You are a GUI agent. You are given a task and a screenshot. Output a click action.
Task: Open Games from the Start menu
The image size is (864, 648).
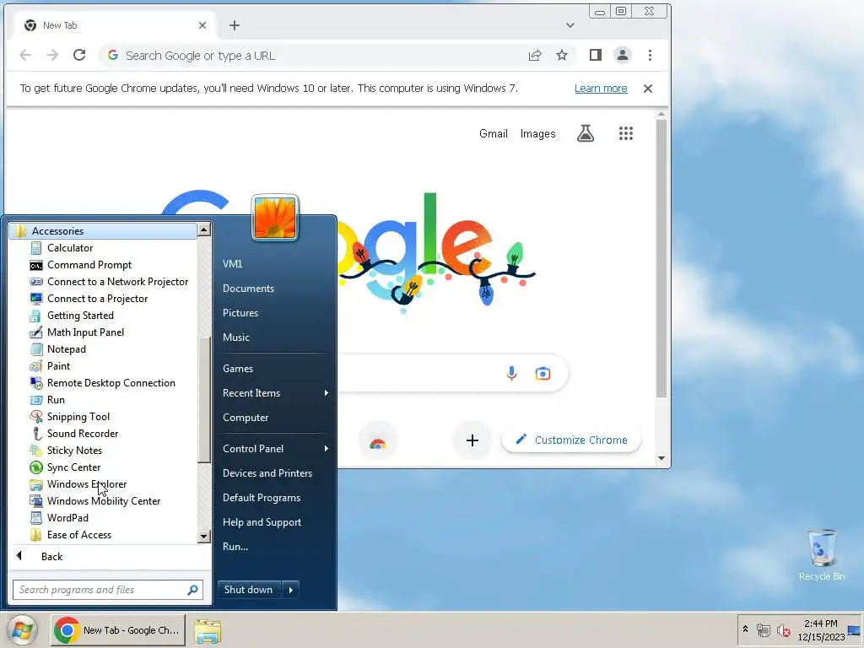[238, 369]
